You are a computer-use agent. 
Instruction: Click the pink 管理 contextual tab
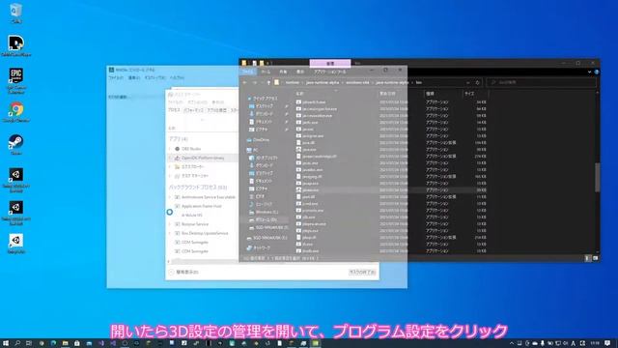[330, 63]
